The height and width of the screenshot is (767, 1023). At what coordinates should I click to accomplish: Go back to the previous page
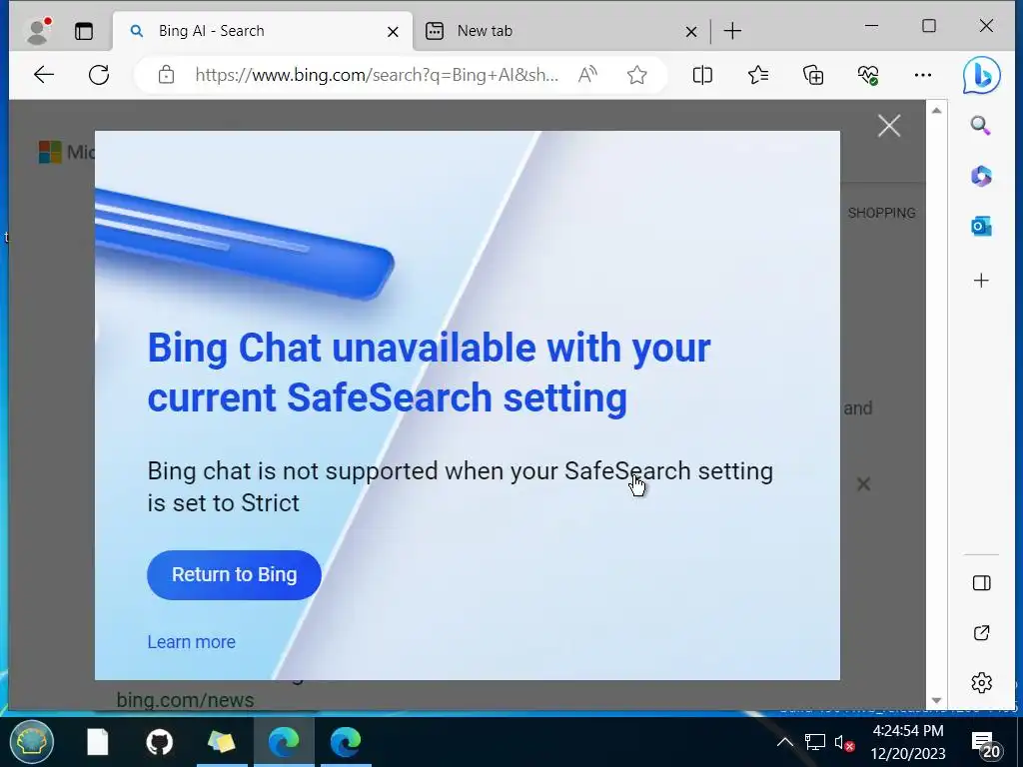[44, 75]
